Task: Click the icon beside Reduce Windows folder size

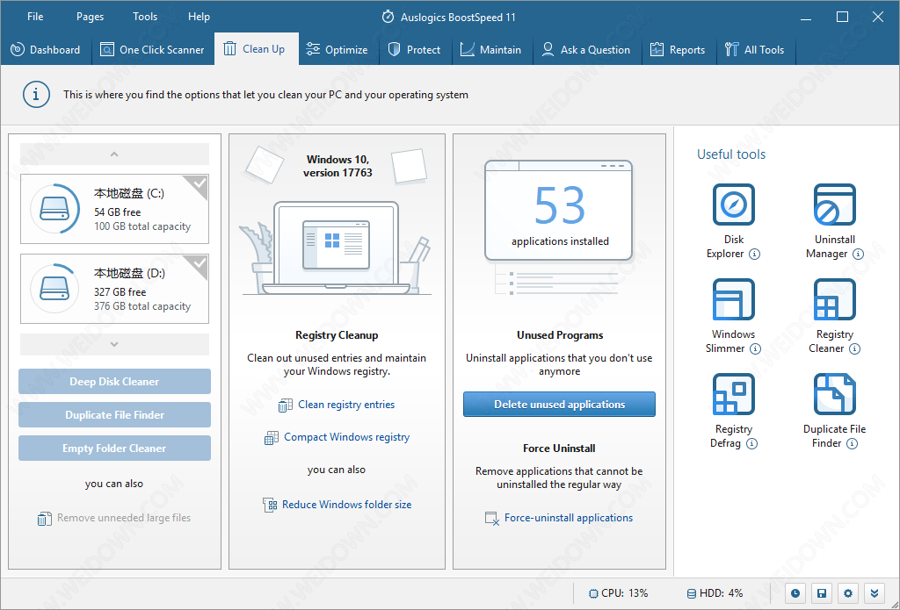Action: 270,505
